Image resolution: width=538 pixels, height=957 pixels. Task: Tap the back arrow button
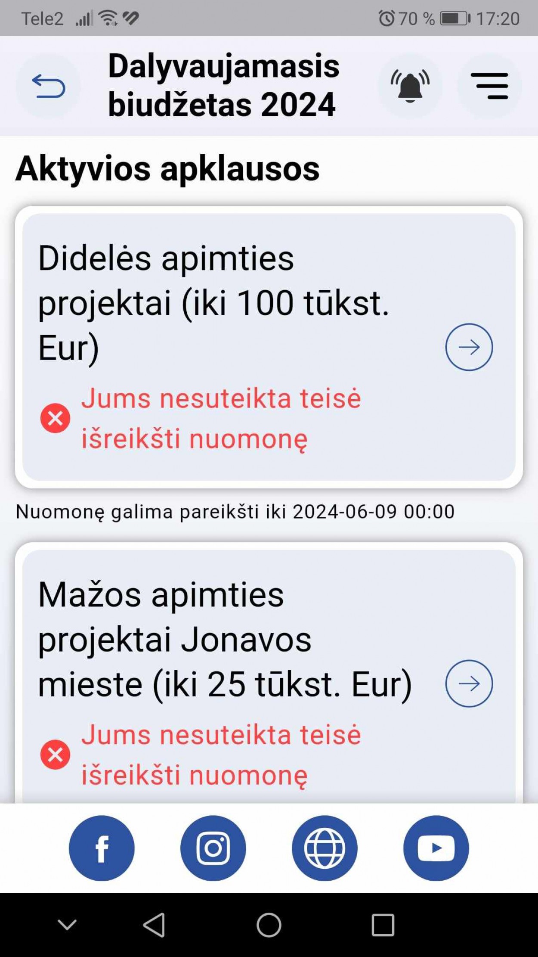click(x=48, y=86)
